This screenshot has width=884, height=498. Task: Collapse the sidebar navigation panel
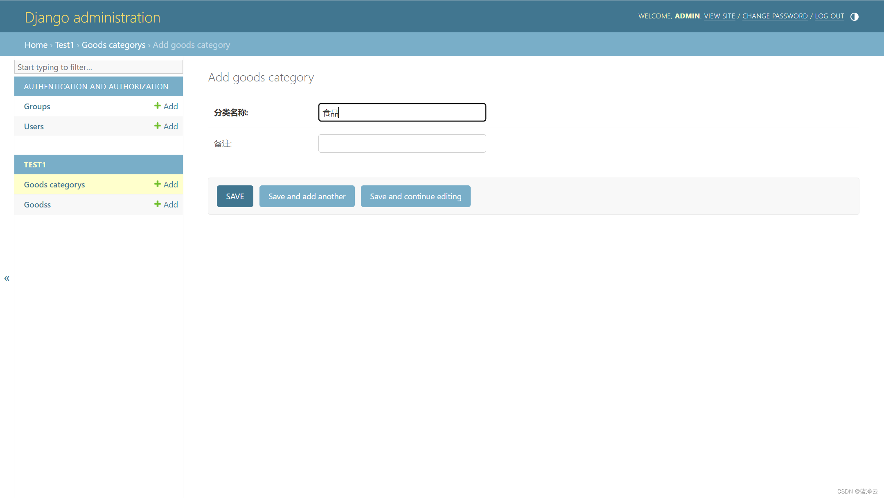click(7, 278)
